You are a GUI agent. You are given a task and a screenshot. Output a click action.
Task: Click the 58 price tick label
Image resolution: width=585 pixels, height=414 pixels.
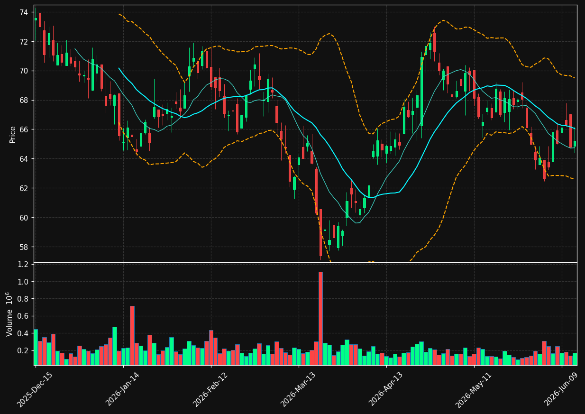24,247
